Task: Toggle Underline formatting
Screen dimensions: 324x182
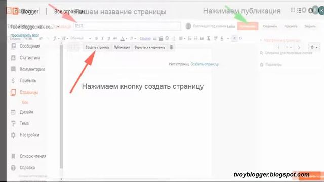Action: (108, 38)
